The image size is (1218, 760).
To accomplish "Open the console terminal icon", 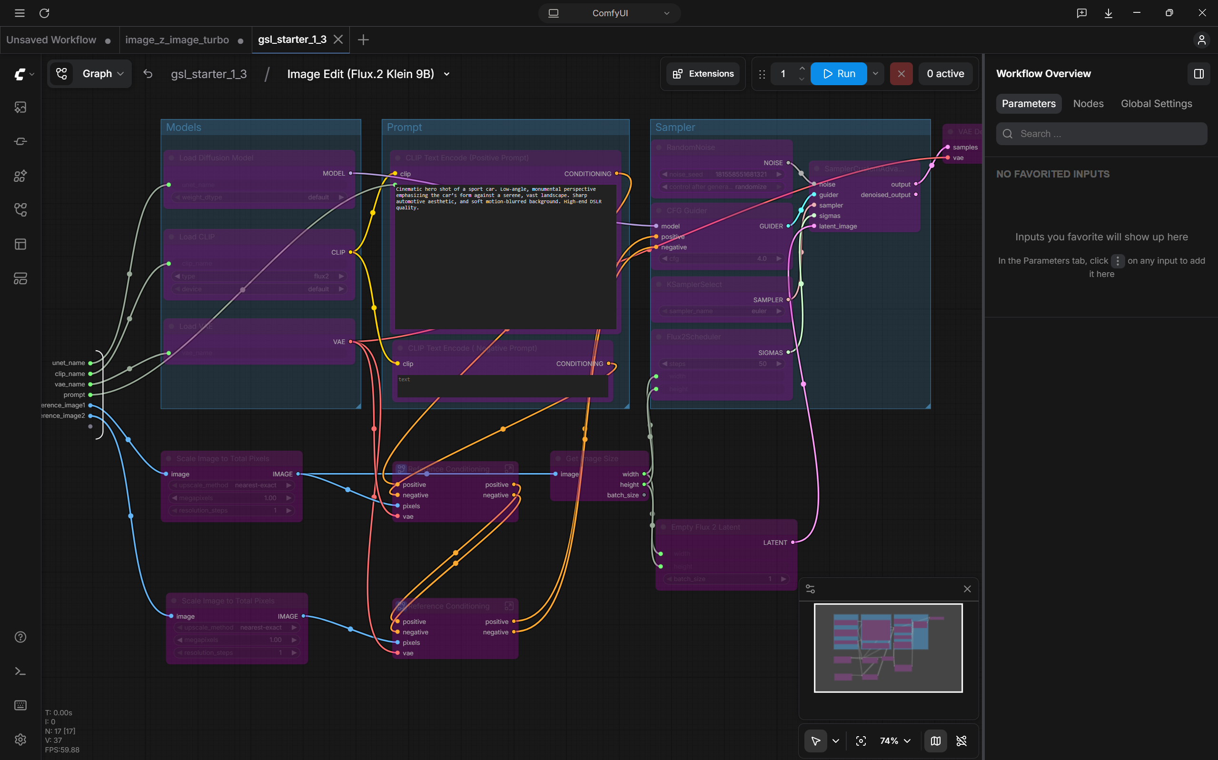I will coord(20,671).
